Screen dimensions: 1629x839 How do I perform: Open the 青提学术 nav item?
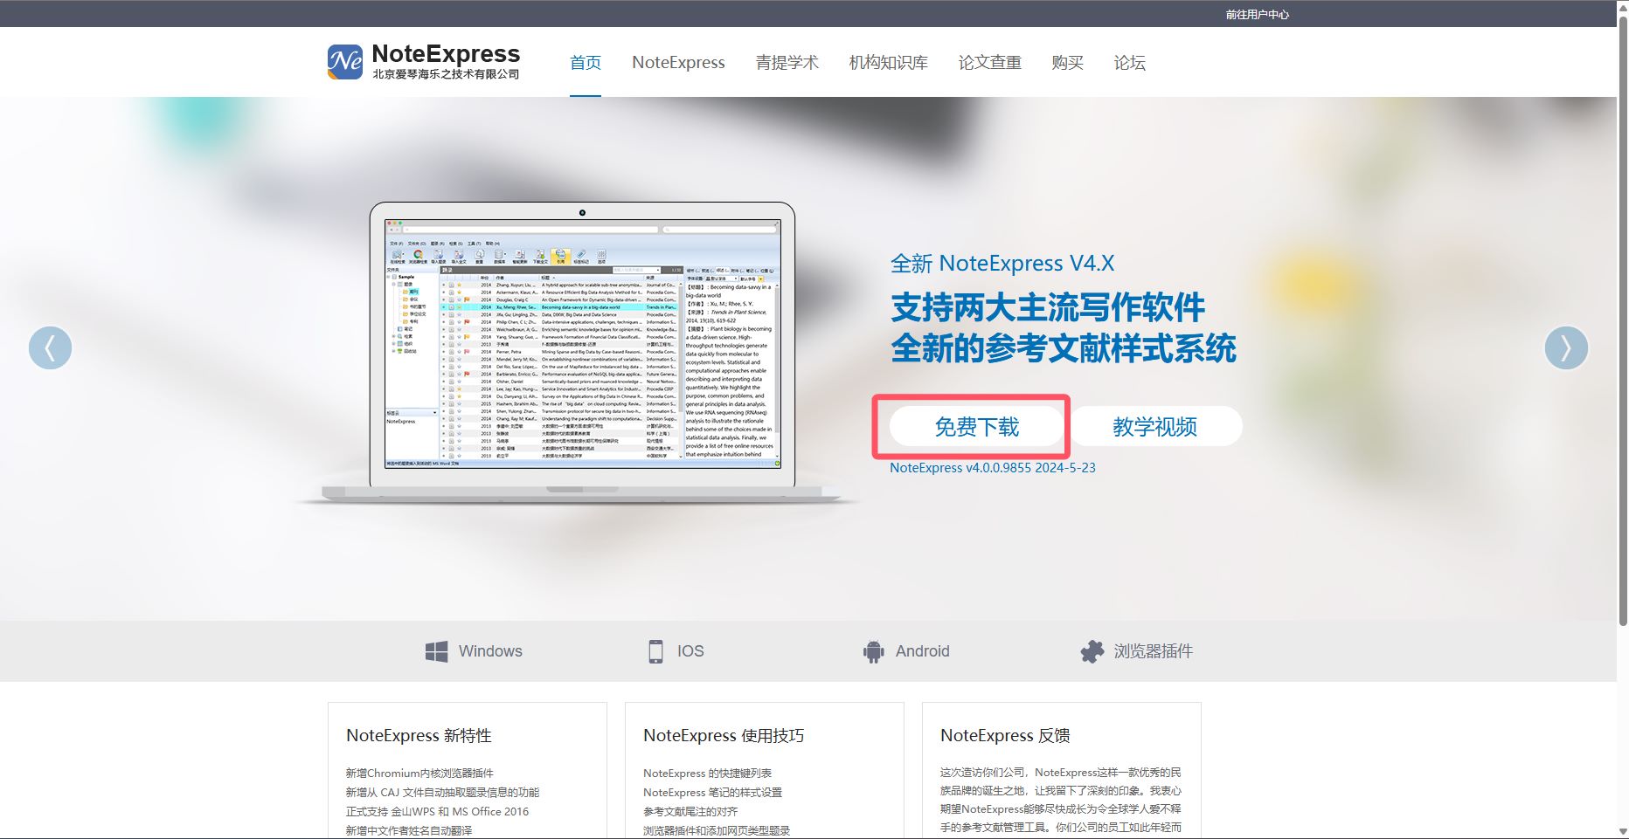pos(787,62)
